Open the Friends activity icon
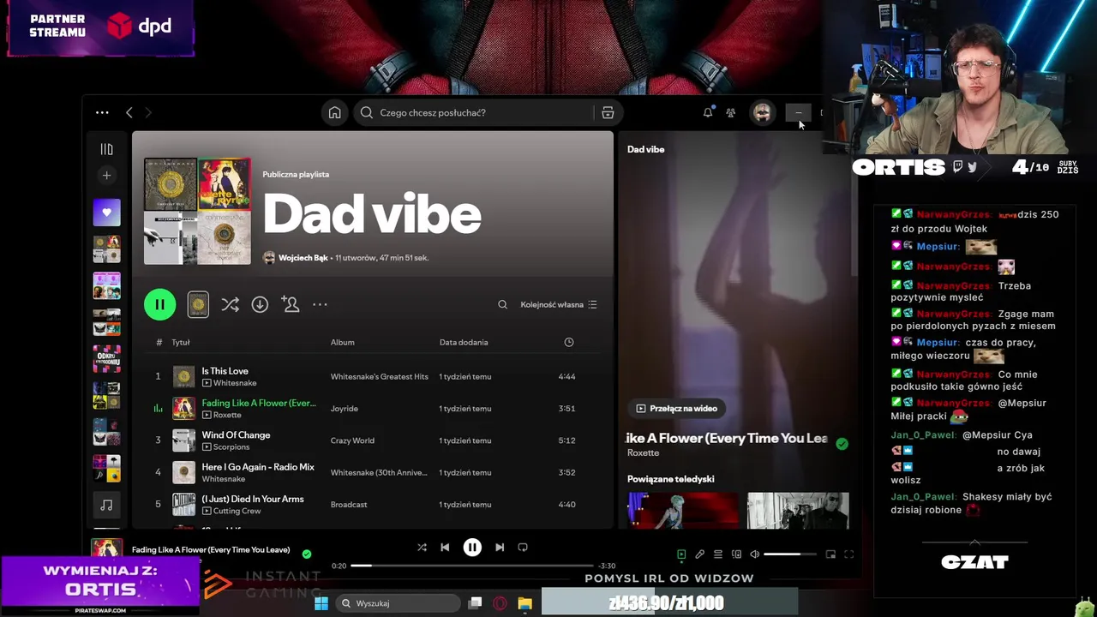1097x617 pixels. pos(731,112)
